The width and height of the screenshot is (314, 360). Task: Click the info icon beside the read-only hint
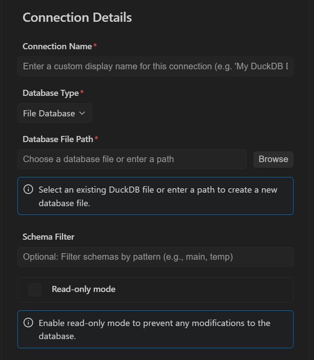(x=28, y=323)
